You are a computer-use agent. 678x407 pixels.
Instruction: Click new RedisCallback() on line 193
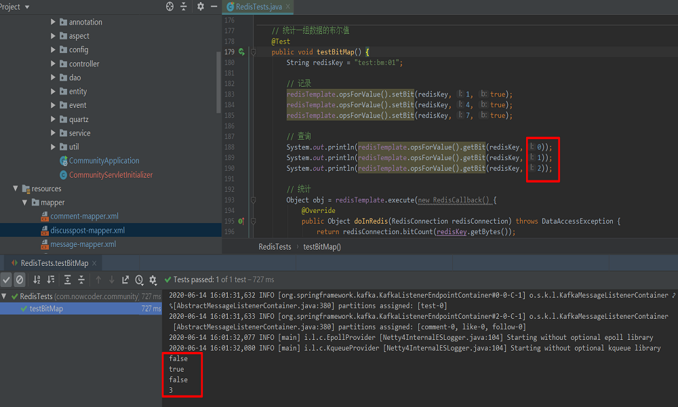tap(453, 200)
